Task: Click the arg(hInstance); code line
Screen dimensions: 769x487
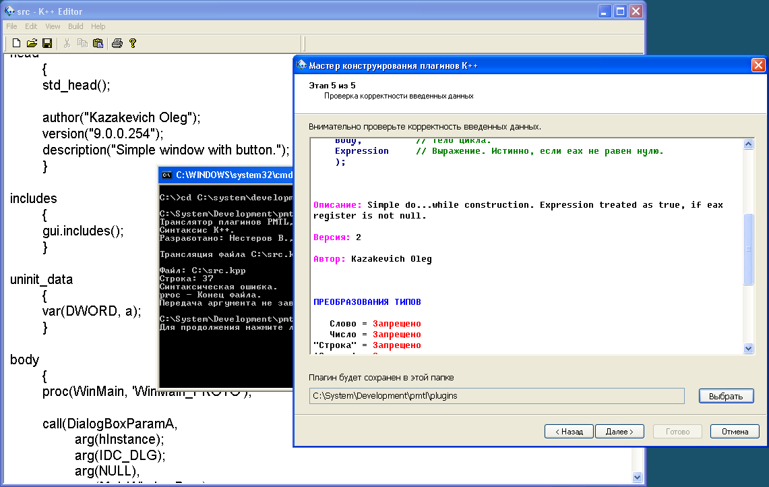Action: (119, 439)
